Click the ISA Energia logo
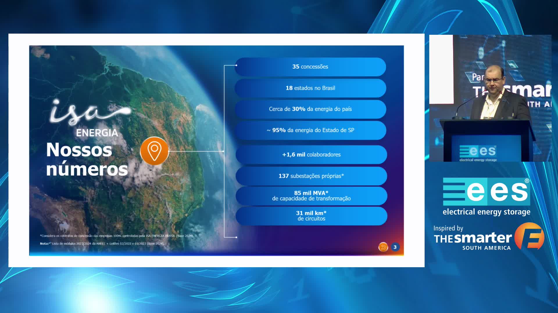Viewport: 558px width, 313px height. 90,118
